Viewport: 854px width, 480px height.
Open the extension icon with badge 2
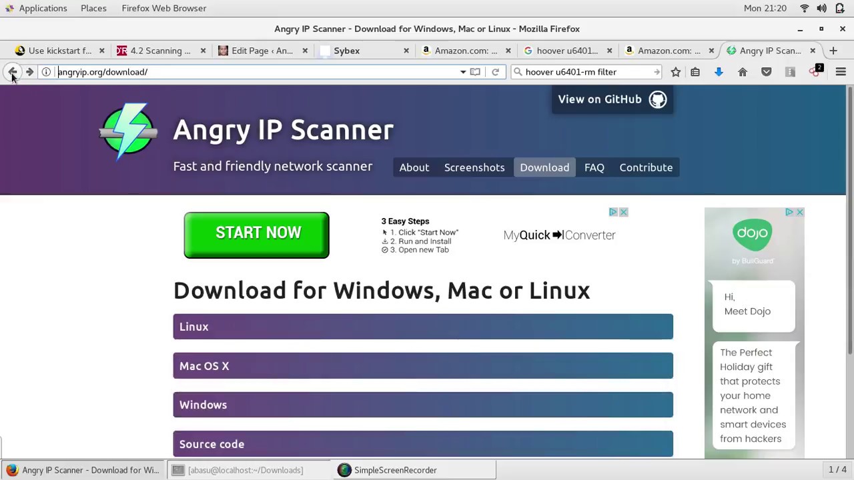815,71
